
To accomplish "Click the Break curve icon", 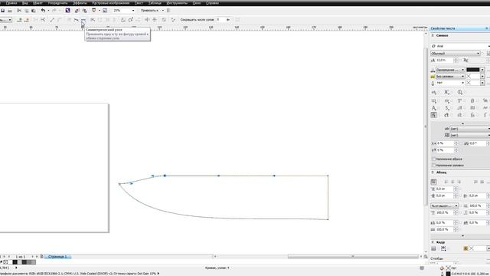I will tap(43, 20).
